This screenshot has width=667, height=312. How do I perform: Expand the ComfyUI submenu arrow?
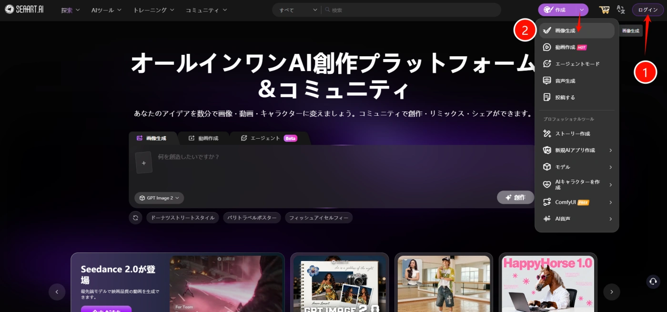tap(610, 202)
